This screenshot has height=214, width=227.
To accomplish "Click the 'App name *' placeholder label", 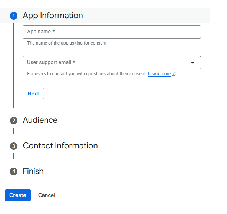I will tap(41, 32).
